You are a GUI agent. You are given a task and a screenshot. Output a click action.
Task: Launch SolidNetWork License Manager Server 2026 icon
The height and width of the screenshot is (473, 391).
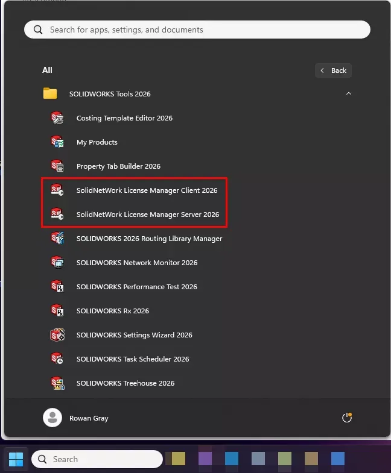click(x=57, y=215)
